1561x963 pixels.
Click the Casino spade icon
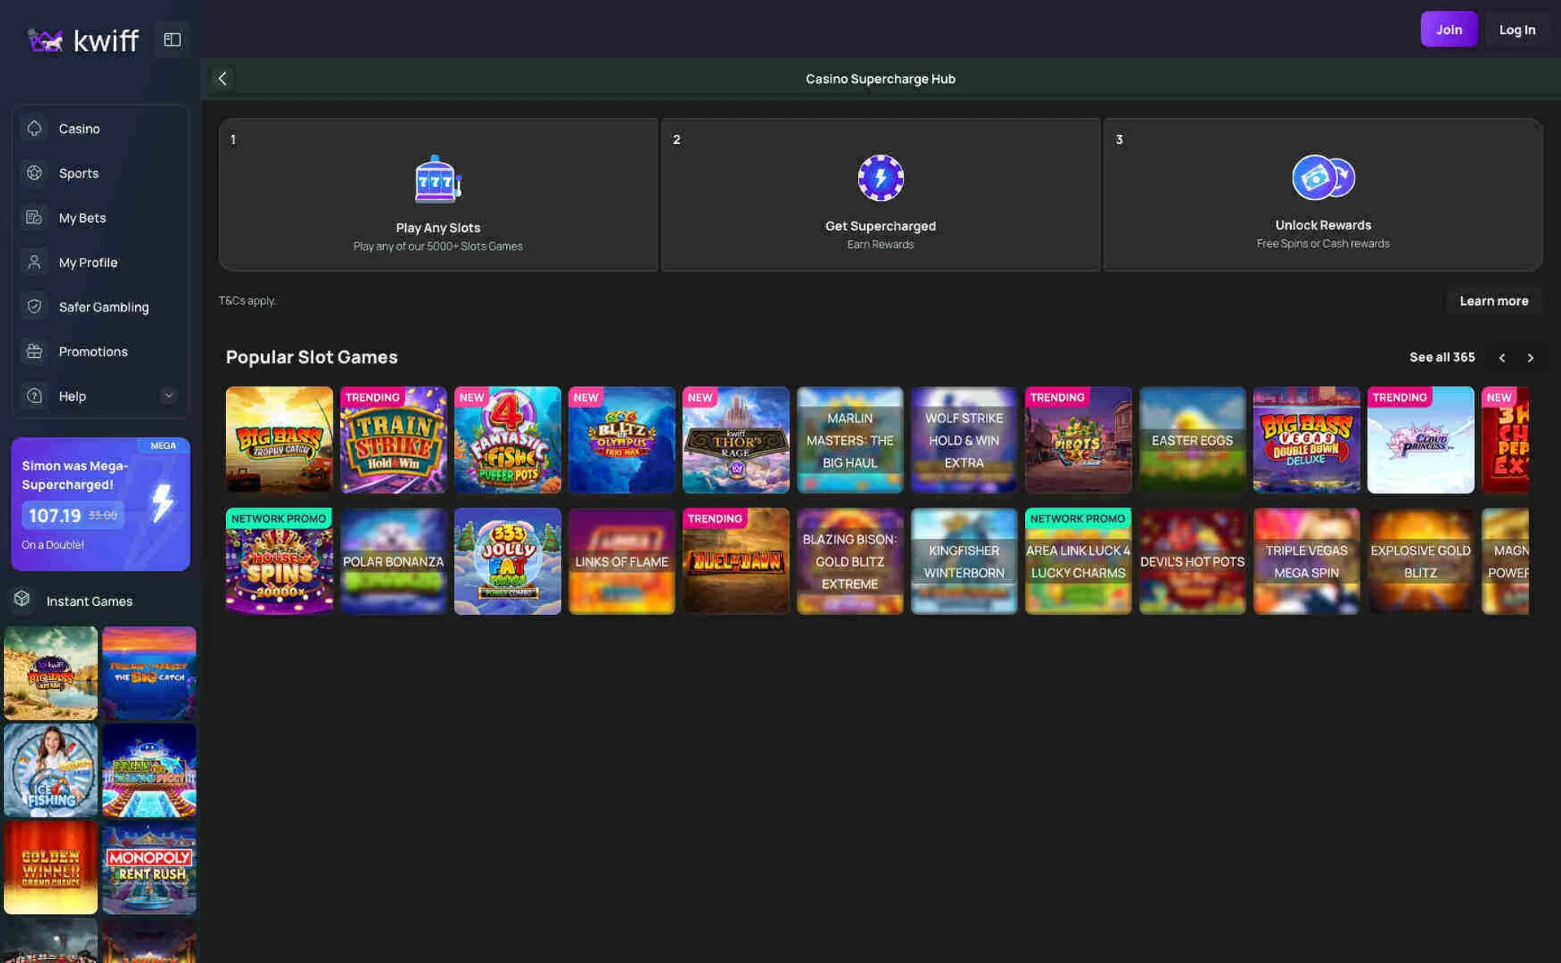[x=34, y=129]
